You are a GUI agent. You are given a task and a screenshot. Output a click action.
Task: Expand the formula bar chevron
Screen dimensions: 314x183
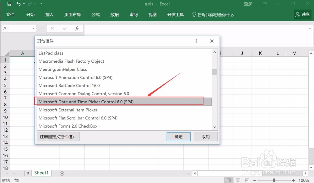310,29
